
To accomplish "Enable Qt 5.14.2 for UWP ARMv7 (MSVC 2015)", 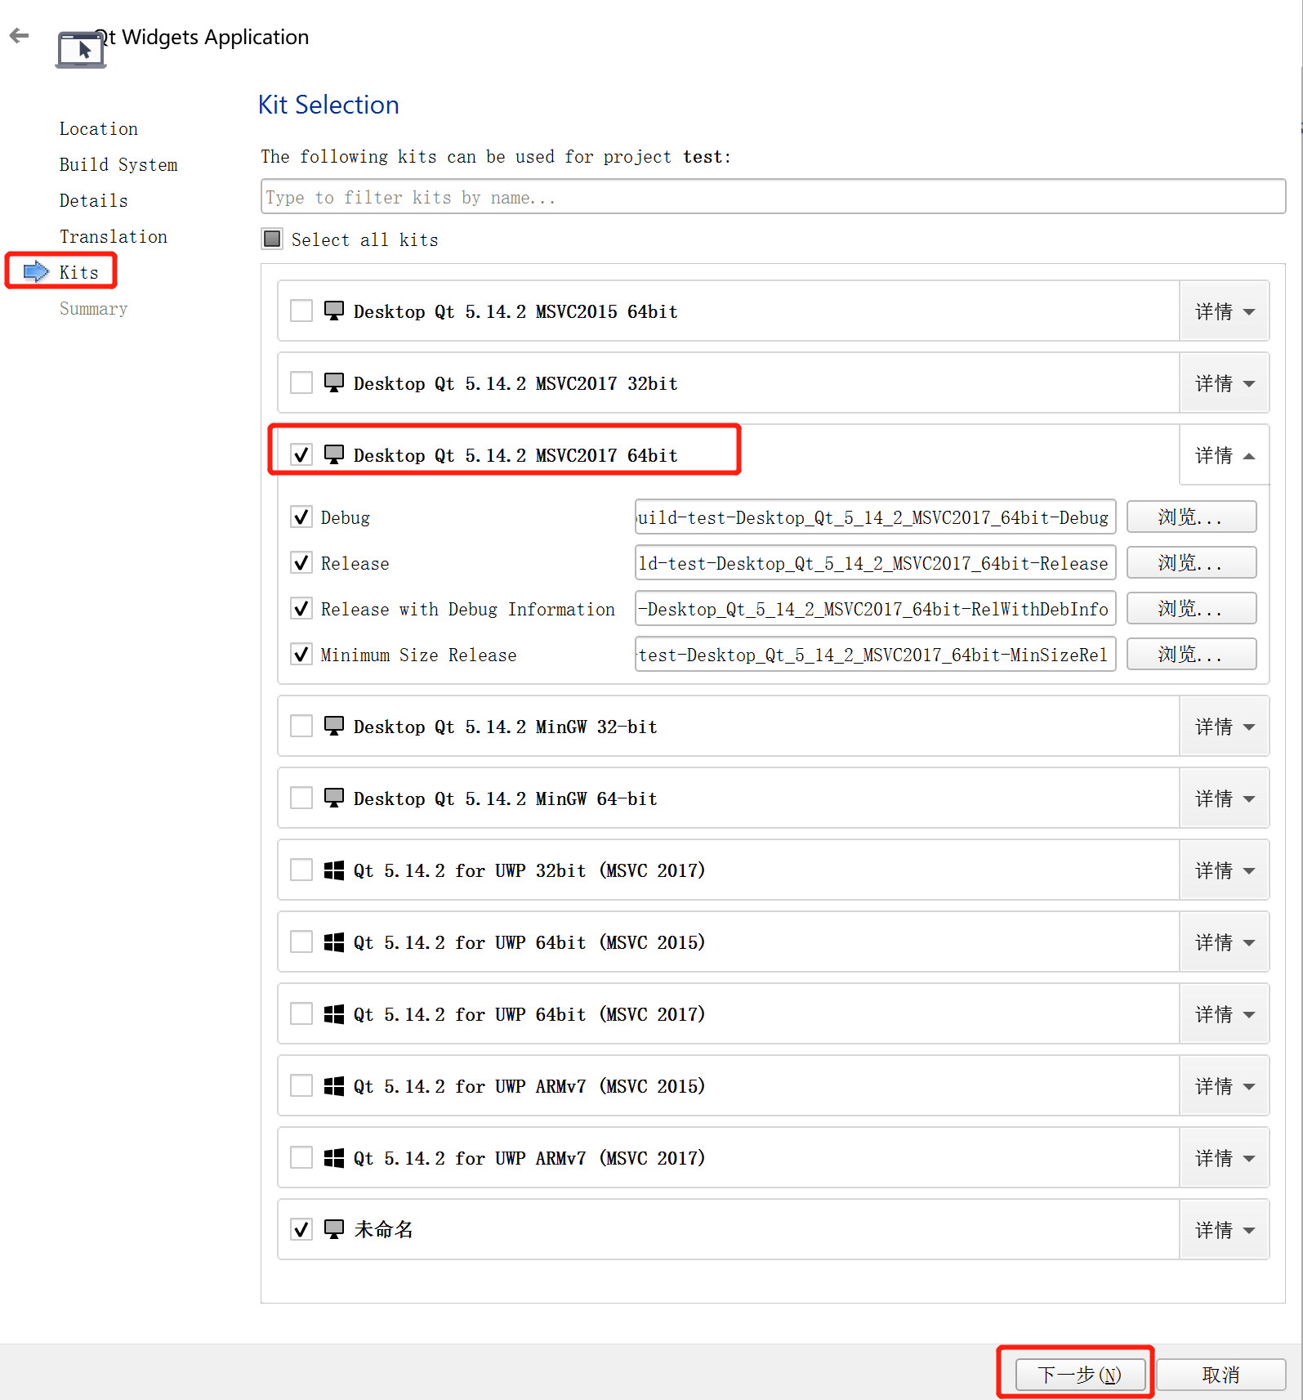I will pyautogui.click(x=301, y=1085).
